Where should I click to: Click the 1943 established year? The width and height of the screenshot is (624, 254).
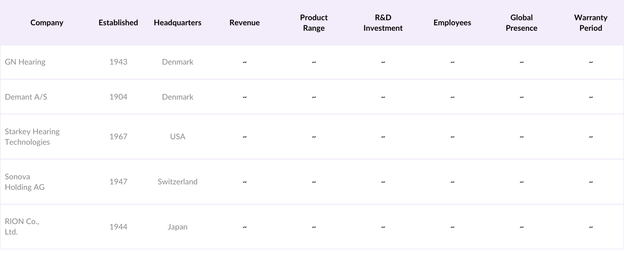[118, 62]
